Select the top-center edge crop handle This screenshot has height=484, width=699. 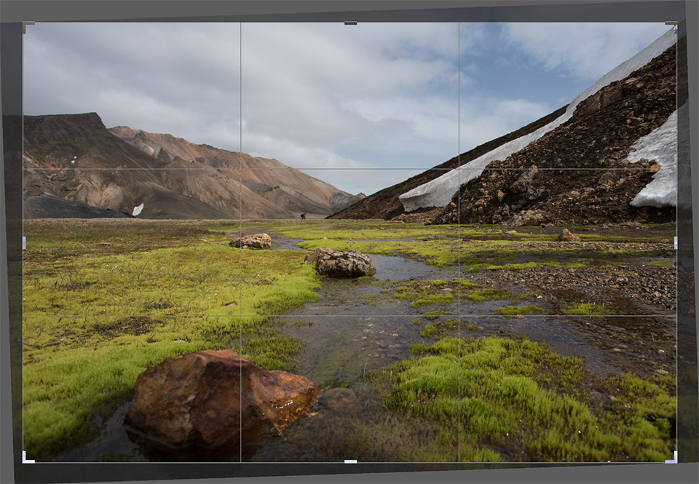[350, 23]
